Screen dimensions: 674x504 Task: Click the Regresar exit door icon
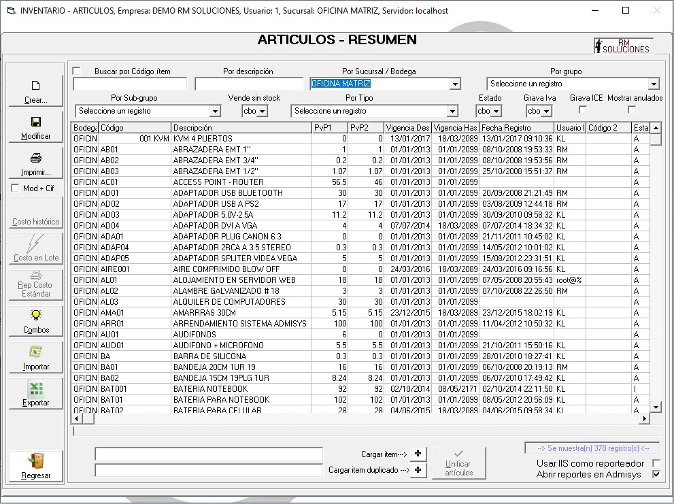pyautogui.click(x=36, y=460)
